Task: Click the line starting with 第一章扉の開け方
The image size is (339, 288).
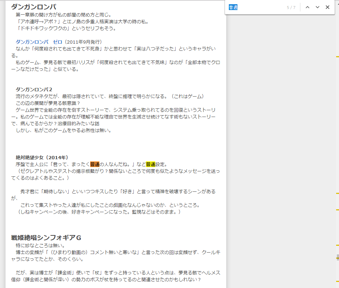Action: [64, 15]
